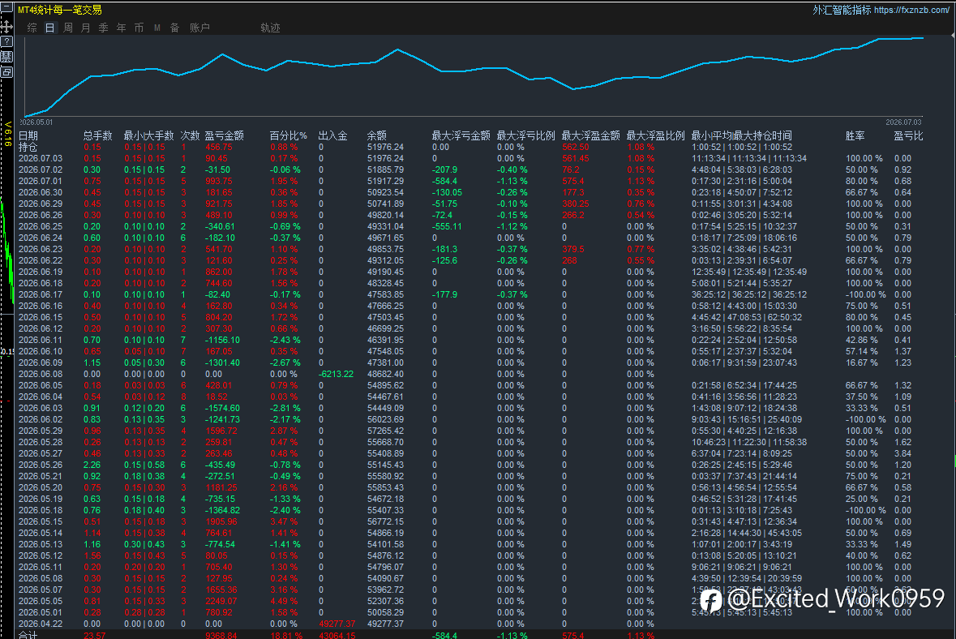Click the 盈亏金额 column header
Image resolution: width=956 pixels, height=639 pixels.
(x=225, y=135)
